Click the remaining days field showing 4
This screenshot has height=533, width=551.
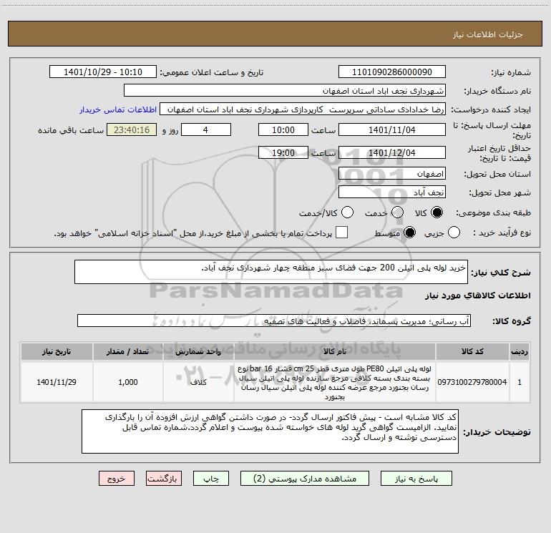(206, 129)
